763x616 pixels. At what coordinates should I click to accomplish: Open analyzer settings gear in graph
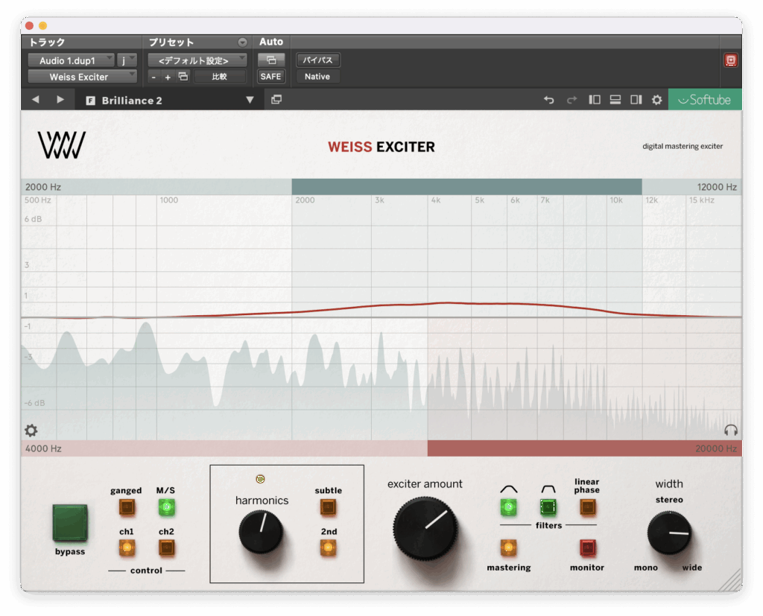[x=31, y=430]
